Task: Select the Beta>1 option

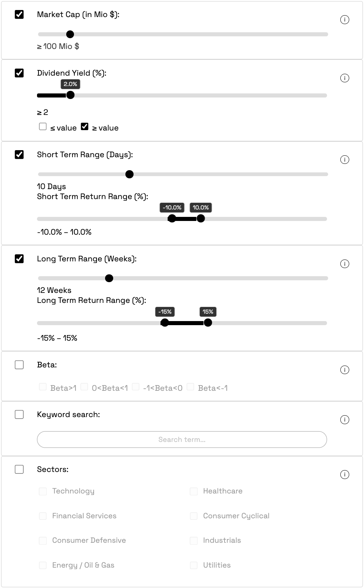Action: [x=43, y=387]
